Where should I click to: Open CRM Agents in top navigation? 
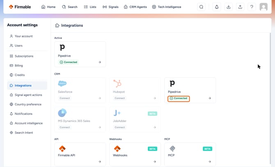[135, 7]
